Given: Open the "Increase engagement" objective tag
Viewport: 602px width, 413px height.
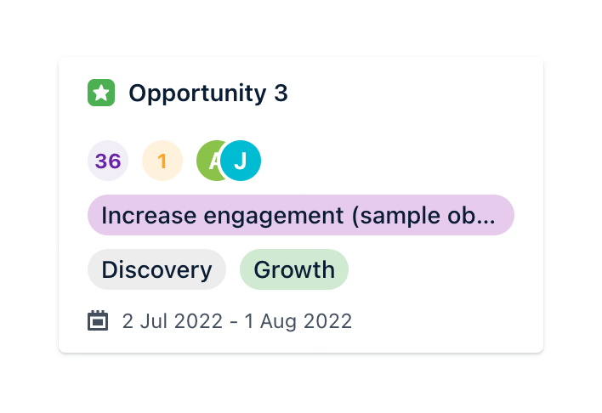Looking at the screenshot, I should tap(300, 215).
